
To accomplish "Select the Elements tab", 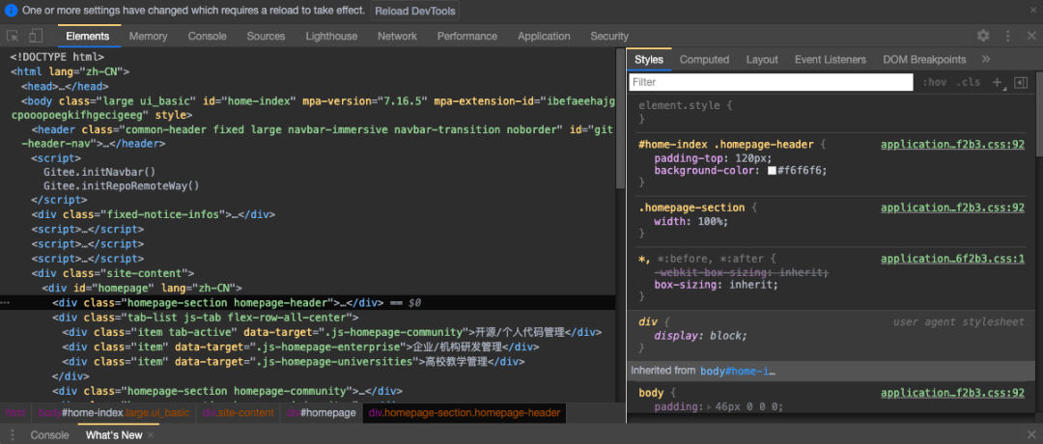I will click(x=88, y=36).
